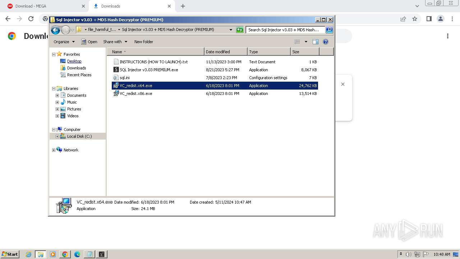Click the volume speaker tray icon
This screenshot has width=460, height=259.
click(409, 254)
